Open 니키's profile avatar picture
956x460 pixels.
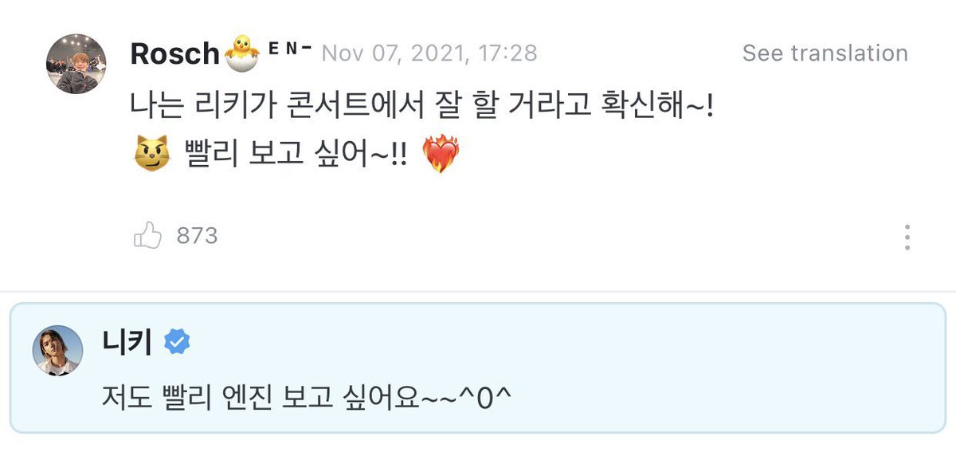[57, 350]
